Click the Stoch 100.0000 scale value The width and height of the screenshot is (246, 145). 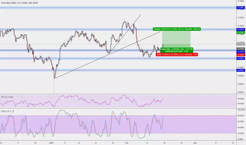(x=241, y=110)
